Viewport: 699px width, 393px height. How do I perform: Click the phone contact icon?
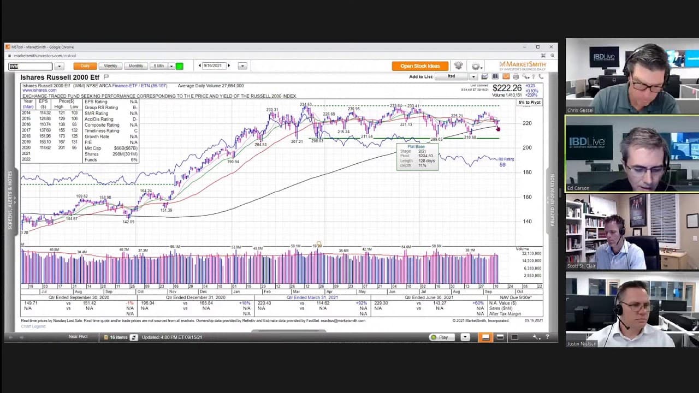point(541,76)
